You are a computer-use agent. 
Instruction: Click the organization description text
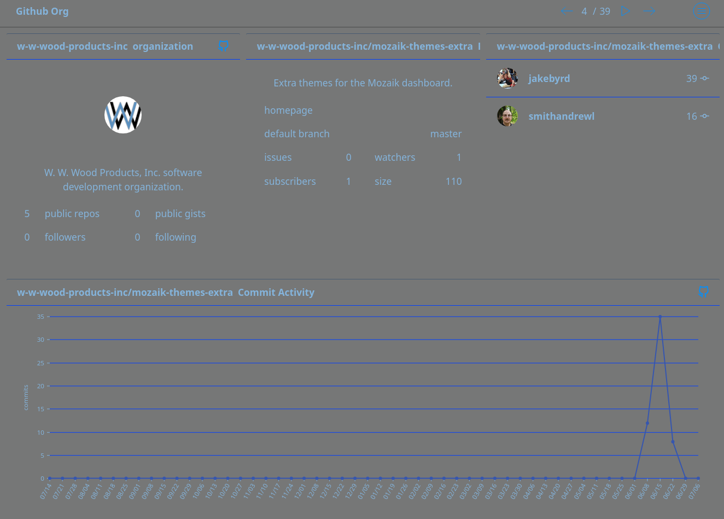tap(123, 180)
